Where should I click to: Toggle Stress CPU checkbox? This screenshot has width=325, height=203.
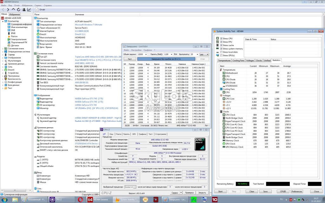coord(221,38)
